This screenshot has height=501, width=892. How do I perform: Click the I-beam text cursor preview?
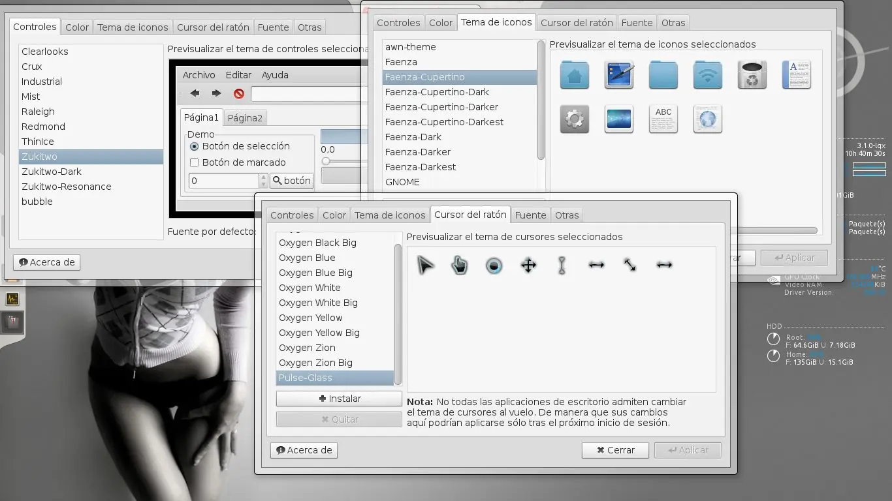tap(562, 265)
